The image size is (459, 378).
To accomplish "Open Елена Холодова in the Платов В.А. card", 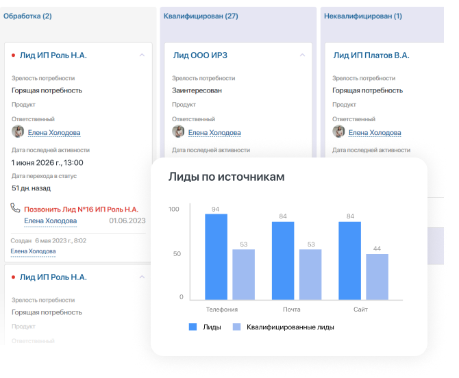I will point(375,133).
